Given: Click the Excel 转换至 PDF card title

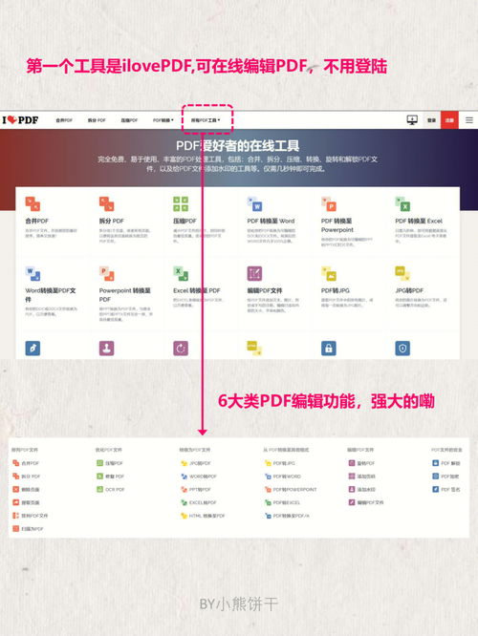Looking at the screenshot, I should pos(197,290).
